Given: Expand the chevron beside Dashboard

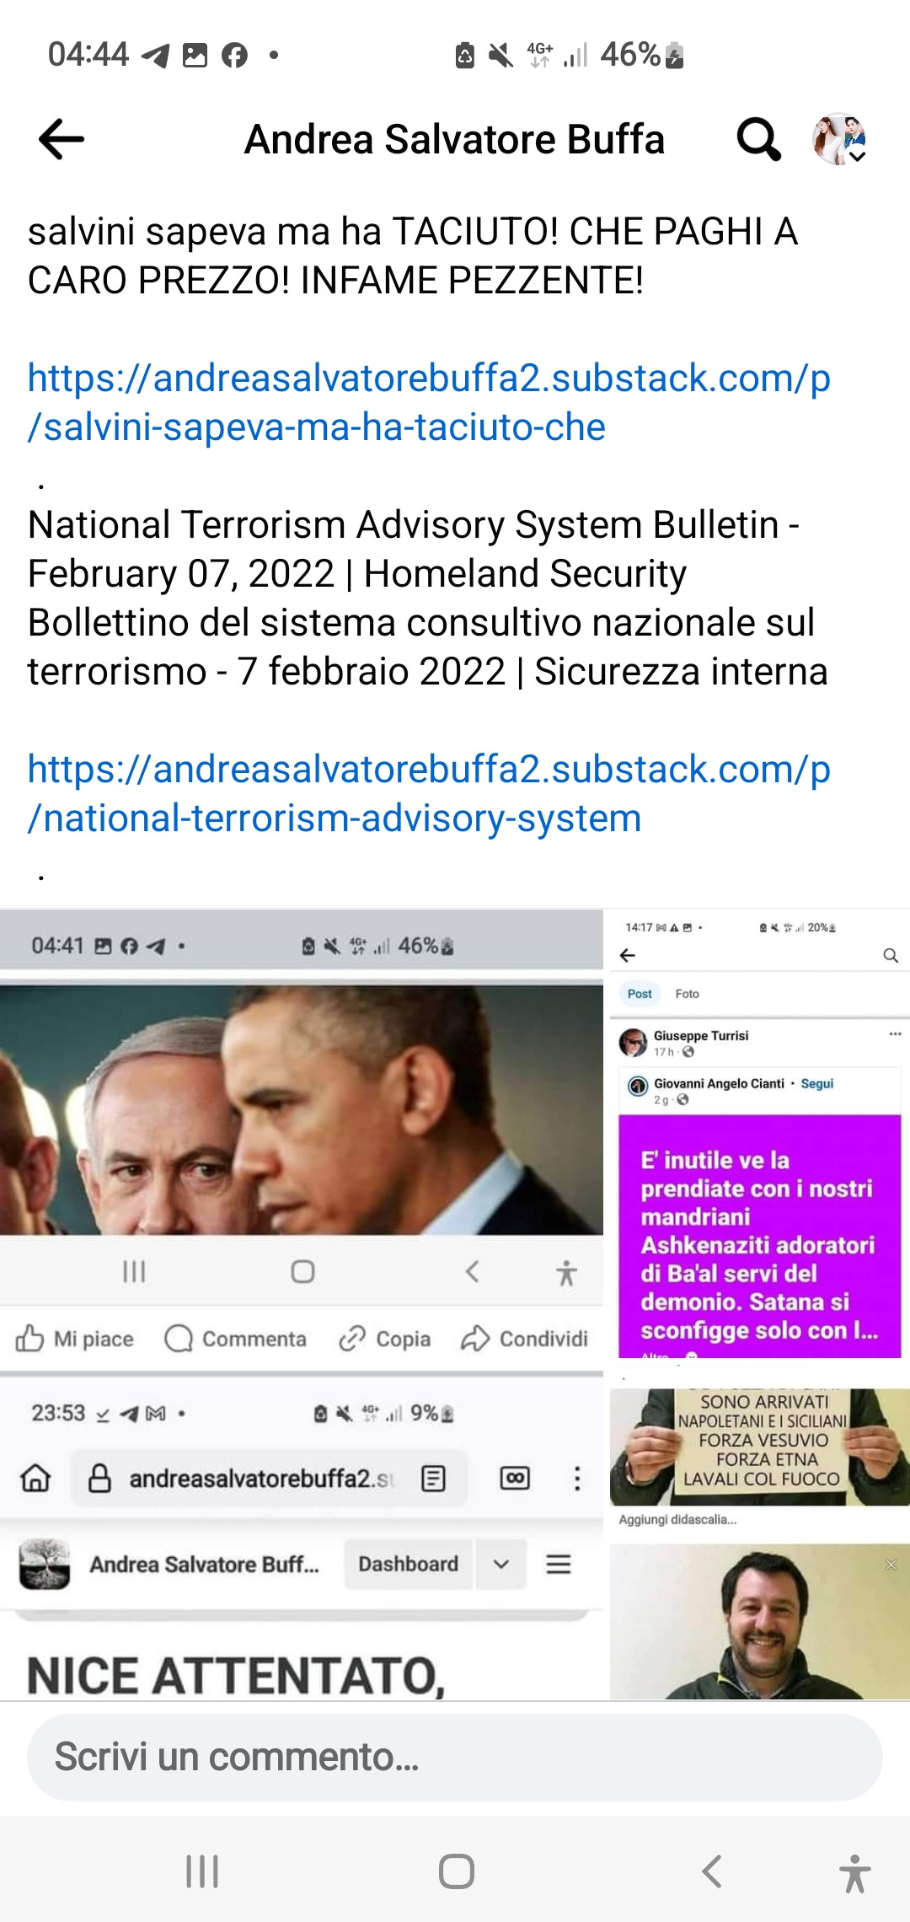Looking at the screenshot, I should tap(501, 1564).
